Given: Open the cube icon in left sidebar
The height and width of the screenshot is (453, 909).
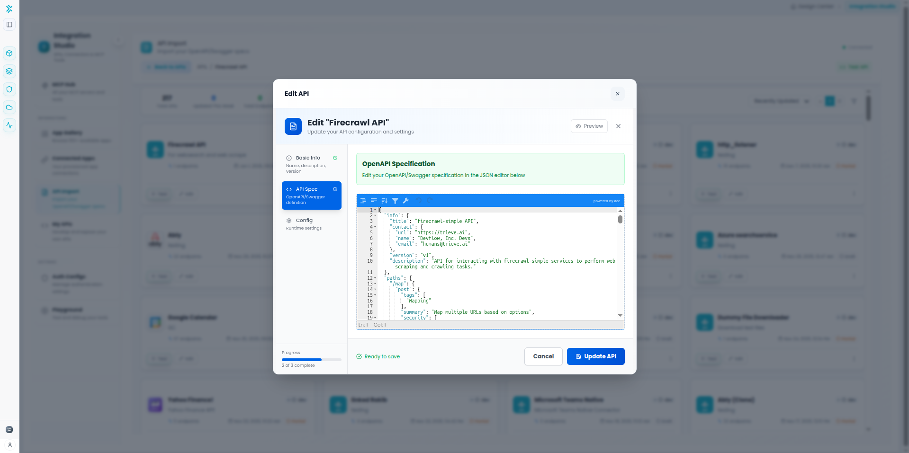Looking at the screenshot, I should tap(9, 53).
